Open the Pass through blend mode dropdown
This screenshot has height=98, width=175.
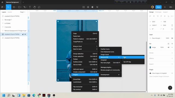tap(157, 38)
